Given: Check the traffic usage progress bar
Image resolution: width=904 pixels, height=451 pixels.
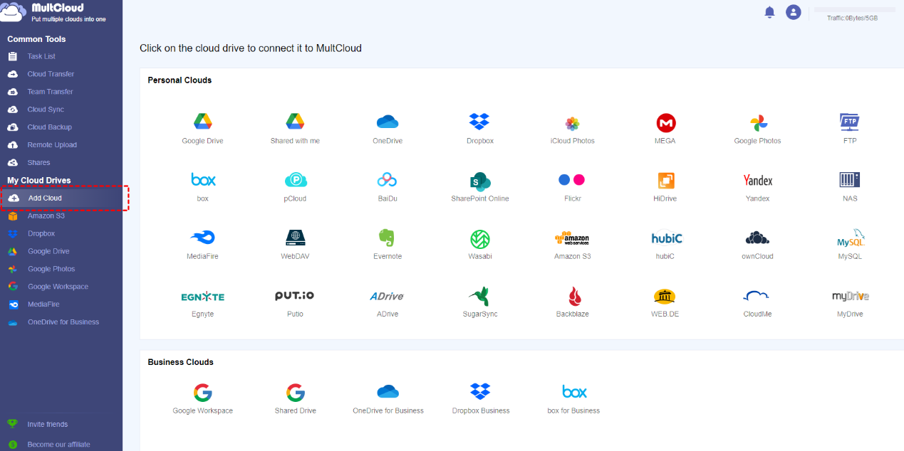Looking at the screenshot, I should [x=855, y=9].
